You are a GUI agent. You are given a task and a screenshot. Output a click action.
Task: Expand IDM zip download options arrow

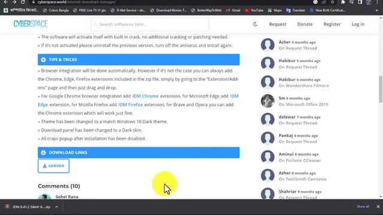[57, 207]
